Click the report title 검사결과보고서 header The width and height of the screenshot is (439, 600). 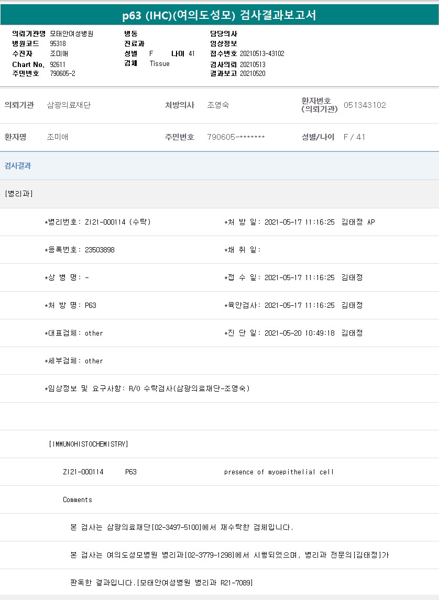220,15
